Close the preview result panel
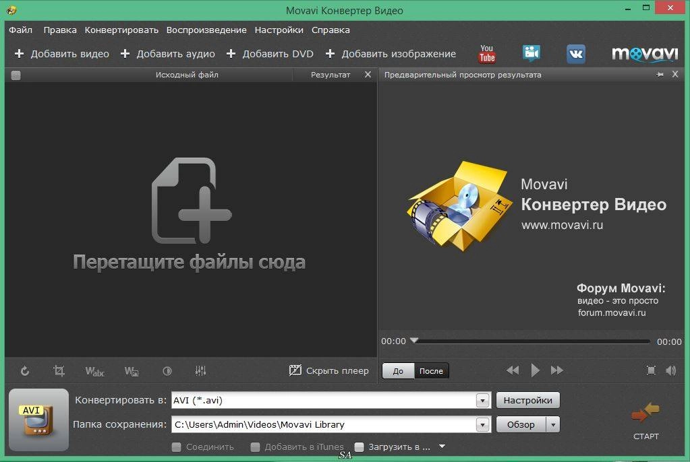This screenshot has height=462, width=690. click(x=675, y=74)
